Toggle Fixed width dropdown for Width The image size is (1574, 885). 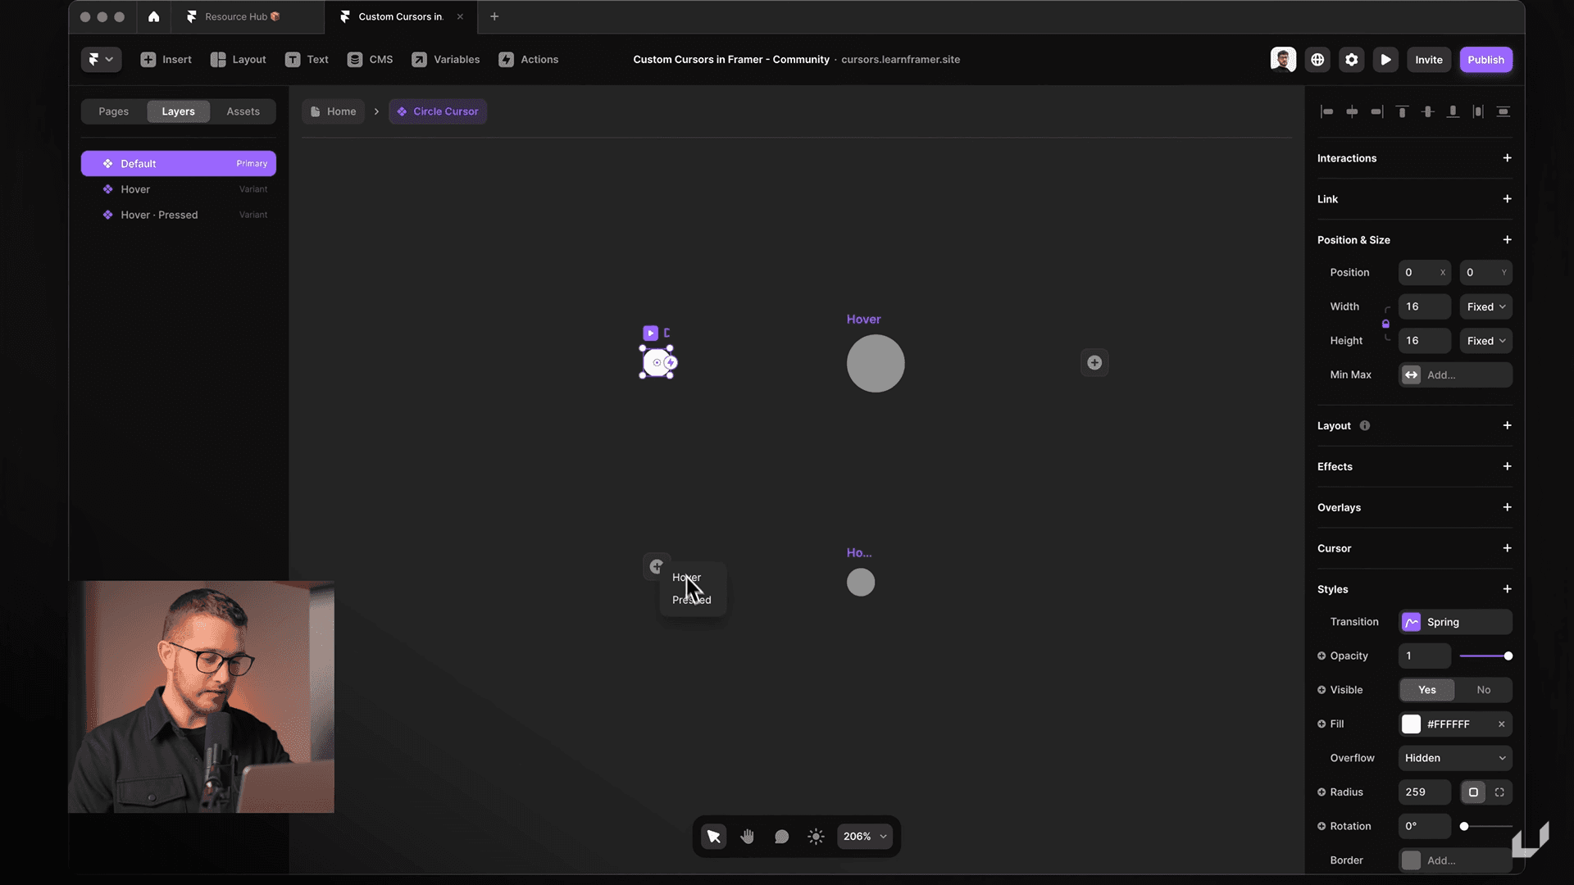point(1485,307)
